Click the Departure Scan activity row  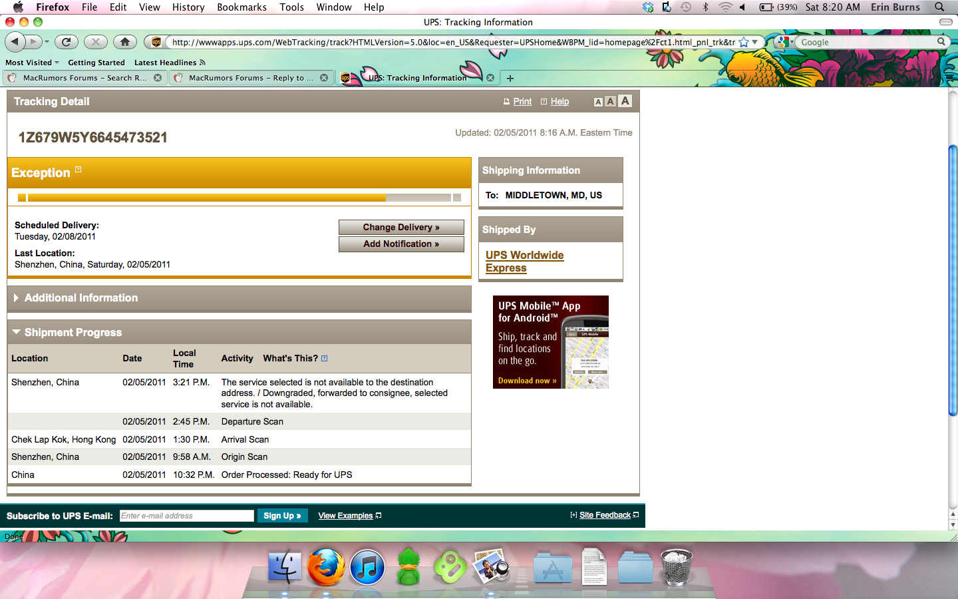[239, 421]
